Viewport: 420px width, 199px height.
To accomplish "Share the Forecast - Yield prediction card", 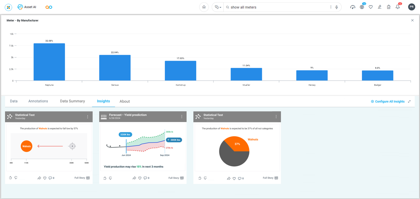I will click(134, 178).
